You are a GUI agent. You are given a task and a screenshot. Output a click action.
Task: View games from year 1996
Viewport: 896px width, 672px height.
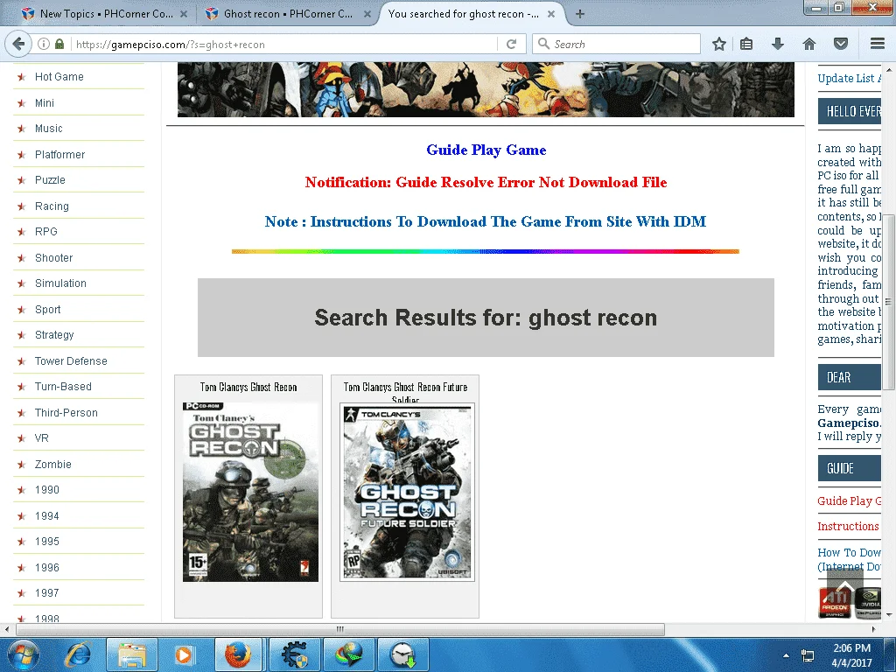47,567
